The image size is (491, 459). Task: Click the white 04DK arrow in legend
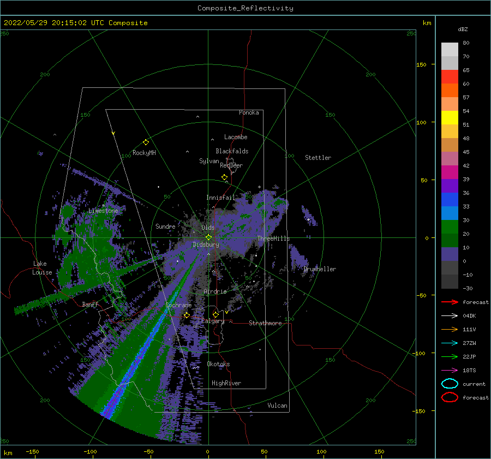[450, 316]
